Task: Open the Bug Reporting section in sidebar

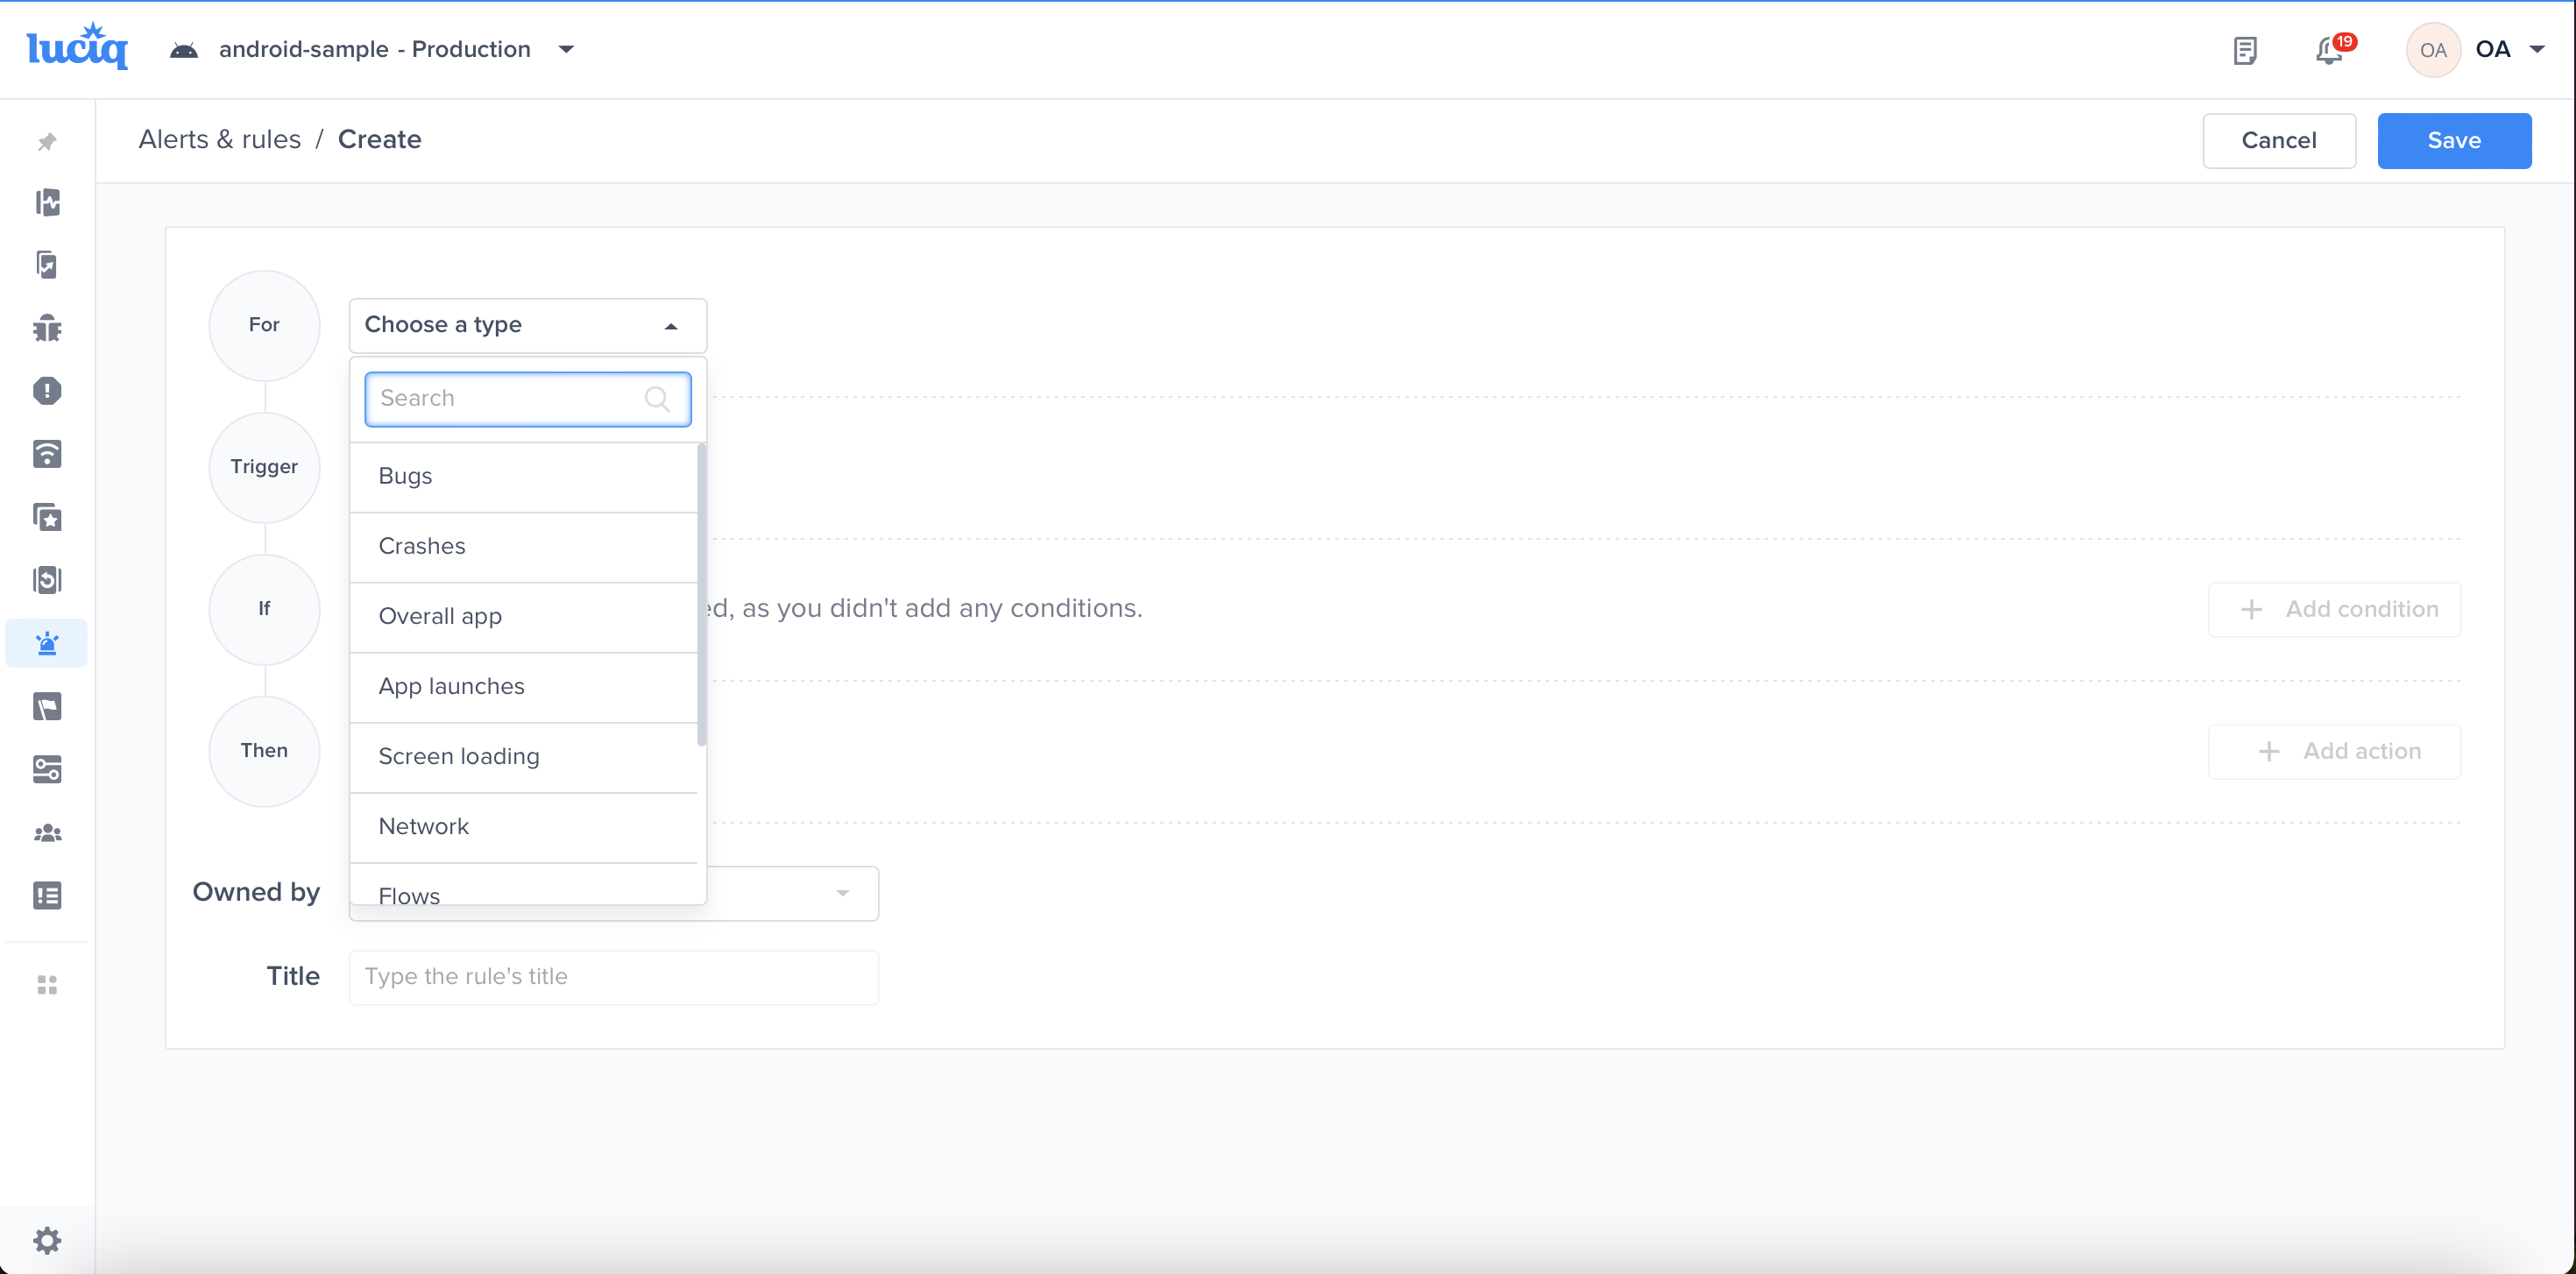Action: (46, 328)
